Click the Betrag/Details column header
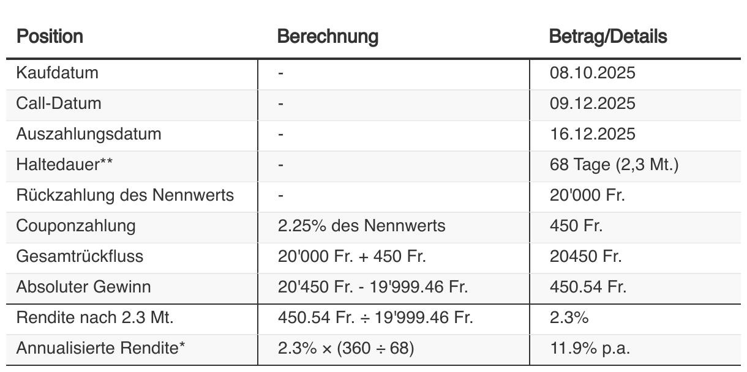This screenshot has width=747, height=372. tap(608, 37)
